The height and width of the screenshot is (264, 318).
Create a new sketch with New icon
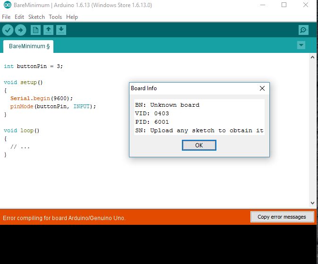[x=35, y=30]
